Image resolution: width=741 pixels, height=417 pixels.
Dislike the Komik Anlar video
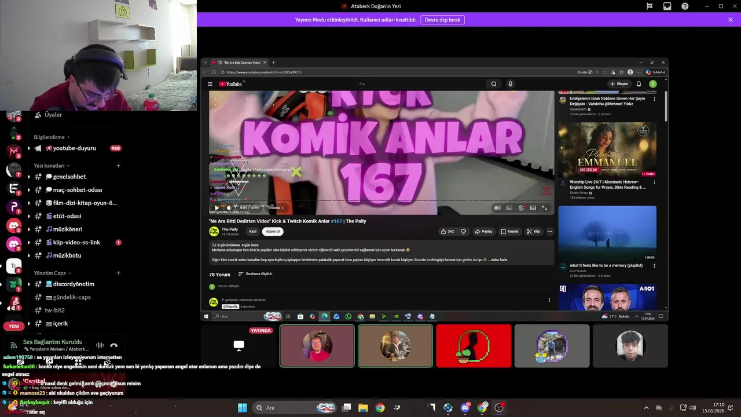(463, 232)
